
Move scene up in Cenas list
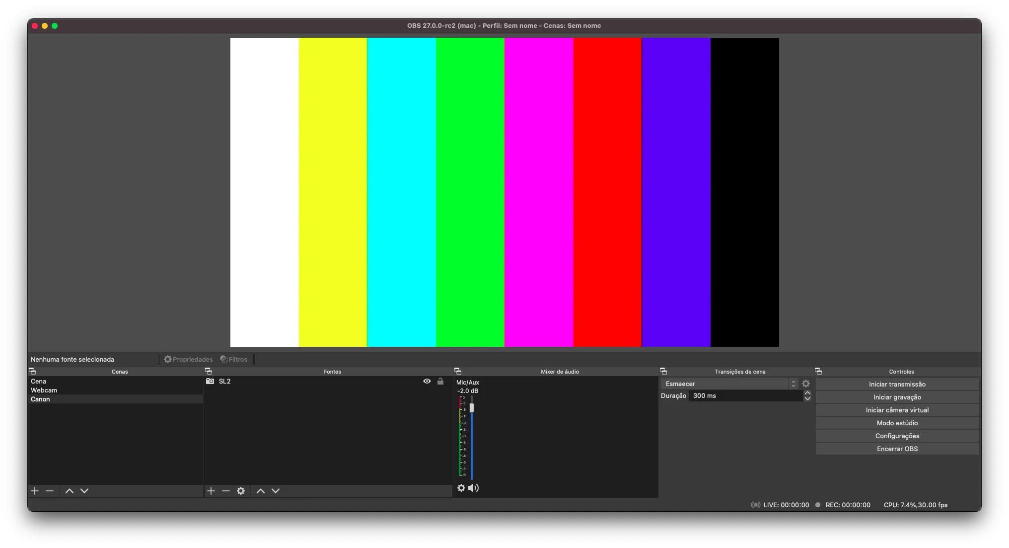(70, 491)
